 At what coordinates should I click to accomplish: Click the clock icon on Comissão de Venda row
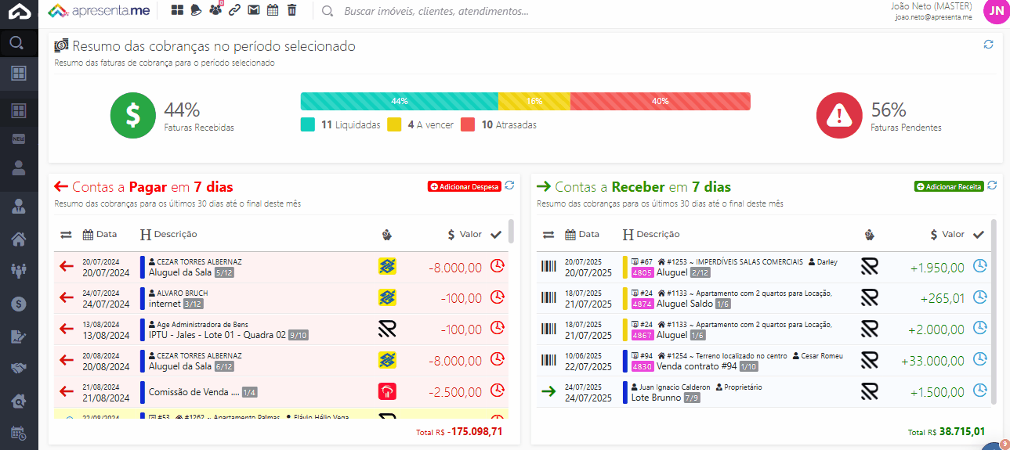(497, 391)
